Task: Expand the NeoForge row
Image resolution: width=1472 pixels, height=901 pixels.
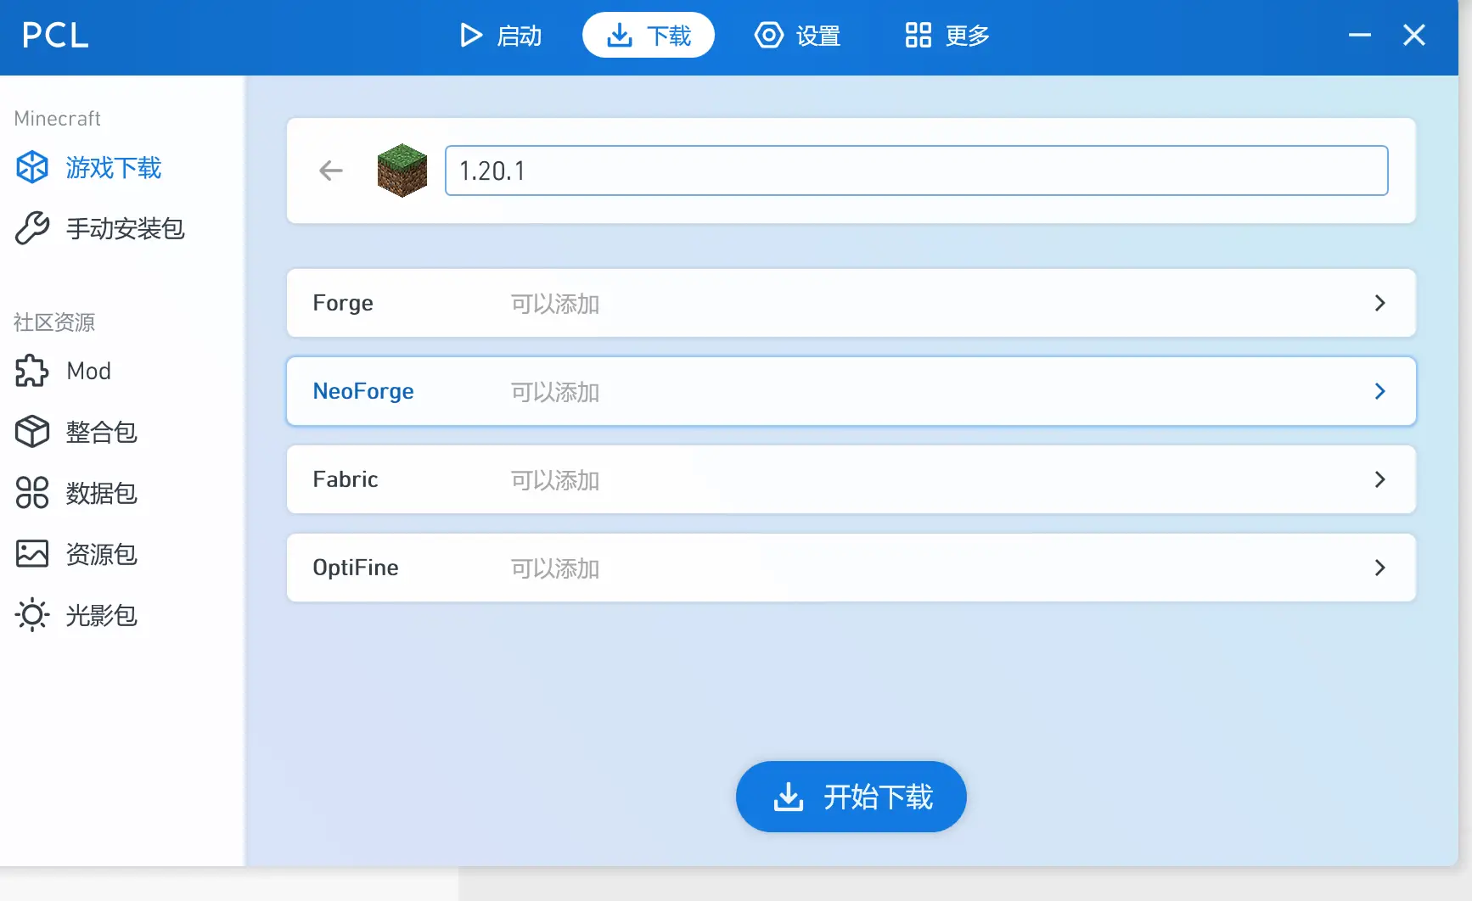Action: click(851, 391)
